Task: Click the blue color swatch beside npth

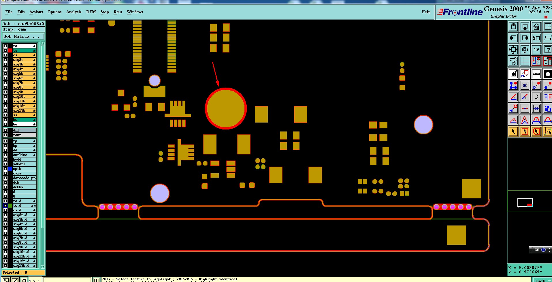Action: (10, 169)
